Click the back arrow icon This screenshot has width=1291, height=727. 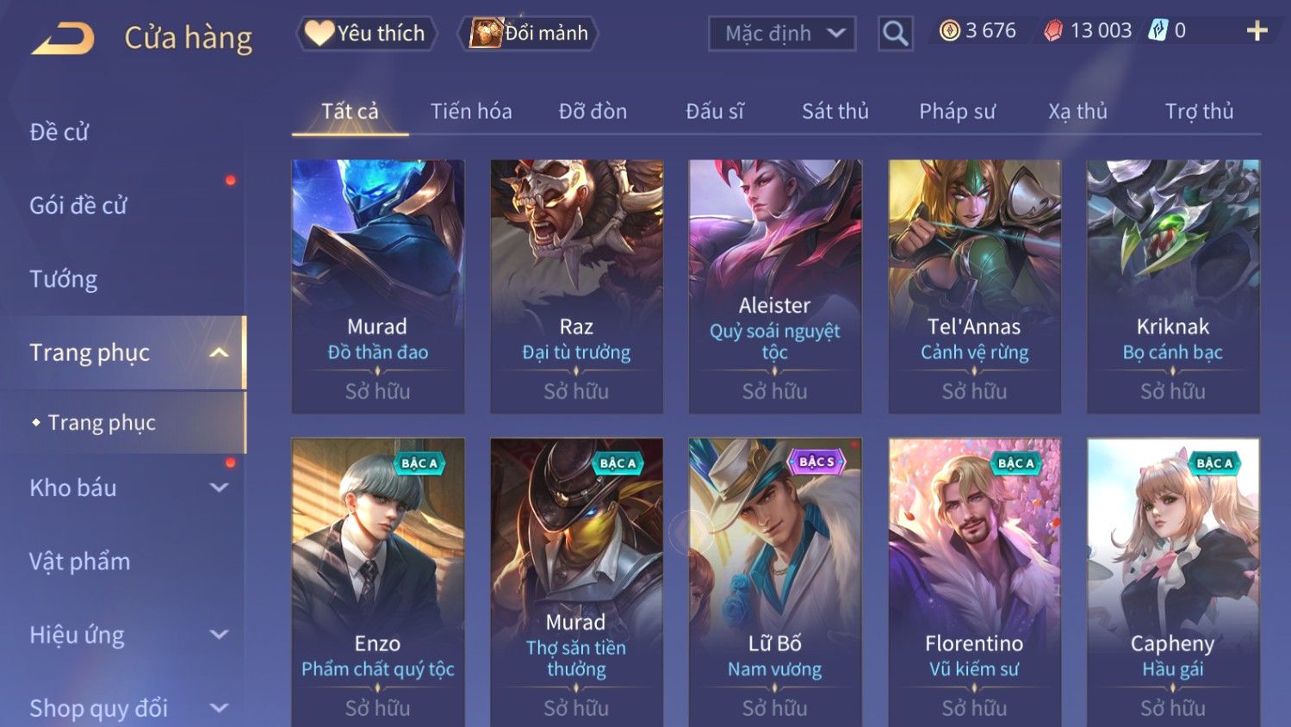pos(63,39)
